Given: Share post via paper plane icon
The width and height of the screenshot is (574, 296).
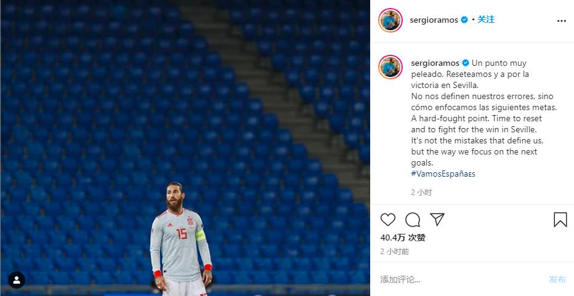Looking at the screenshot, I should [x=437, y=219].
